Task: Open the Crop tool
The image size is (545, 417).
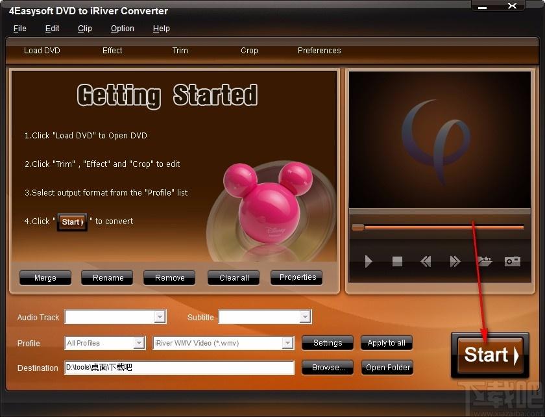Action: tap(249, 51)
